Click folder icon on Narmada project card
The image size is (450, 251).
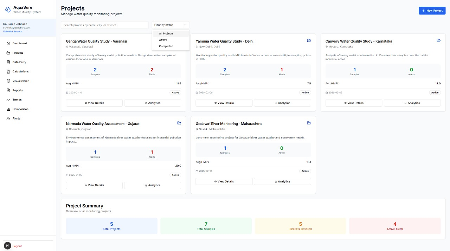point(179,123)
